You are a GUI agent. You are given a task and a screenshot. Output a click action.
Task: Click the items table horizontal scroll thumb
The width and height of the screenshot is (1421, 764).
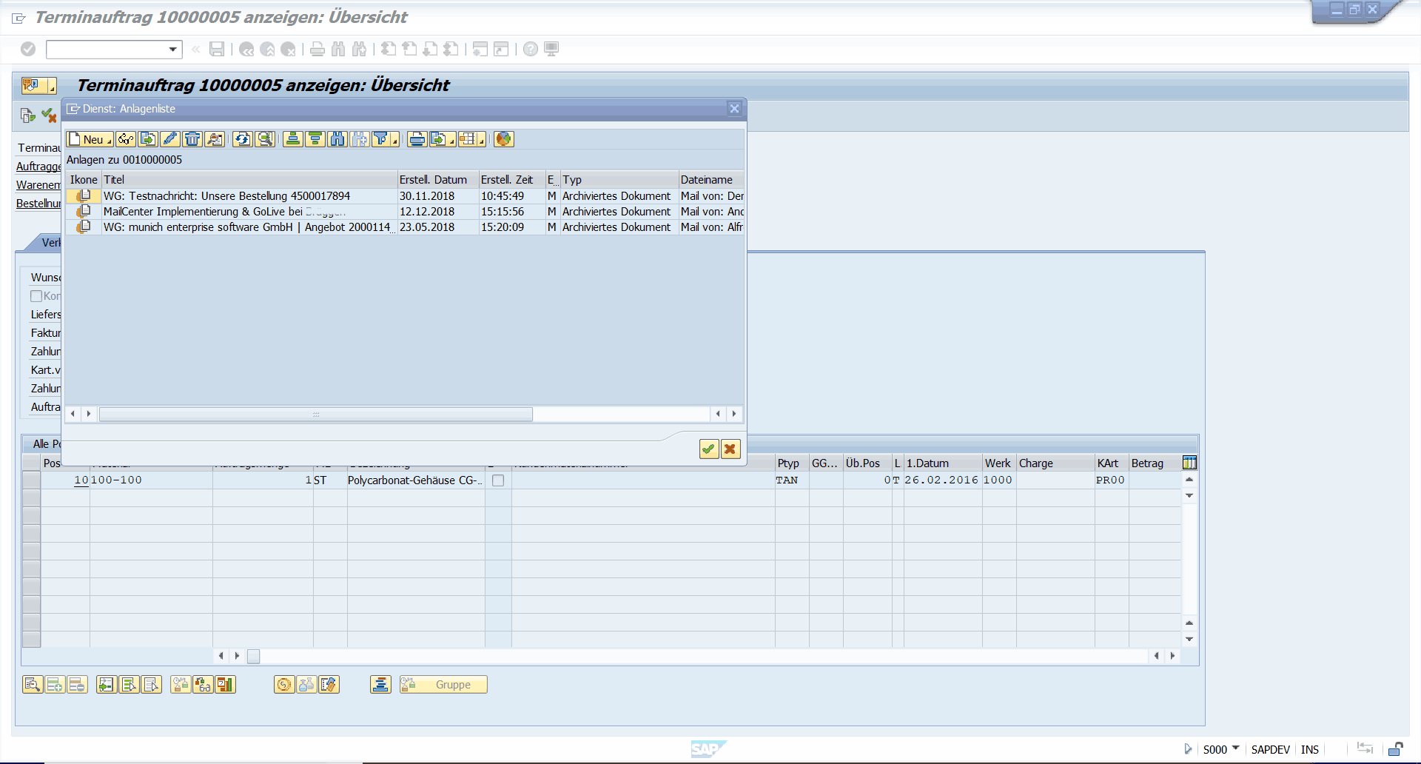point(253,656)
